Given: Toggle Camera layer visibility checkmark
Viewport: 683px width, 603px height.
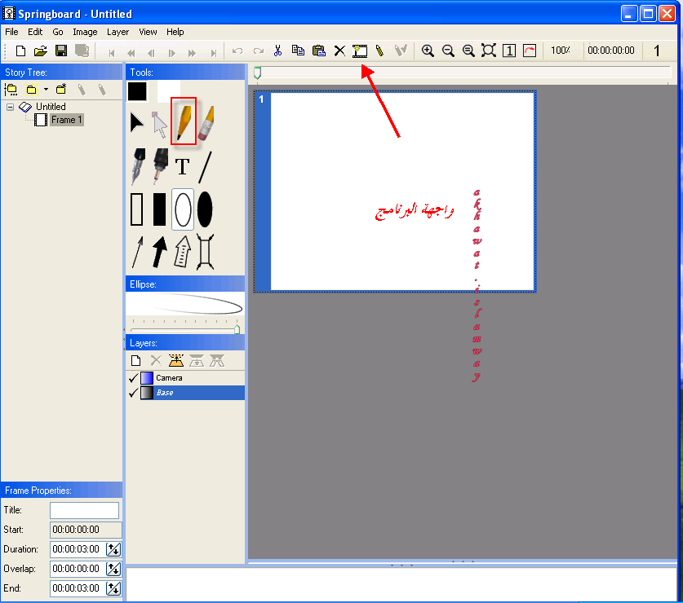Looking at the screenshot, I should pos(133,378).
